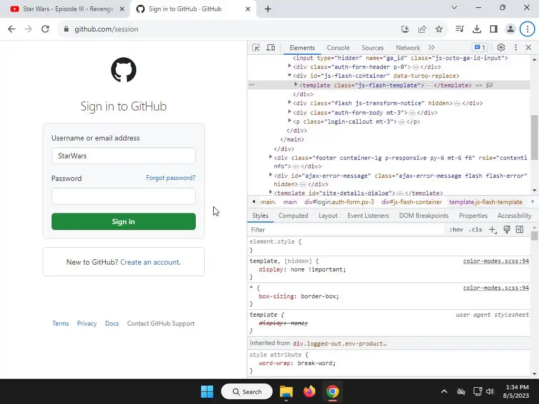Open the Chrome profile avatar
This screenshot has width=539, height=404.
pyautogui.click(x=511, y=29)
